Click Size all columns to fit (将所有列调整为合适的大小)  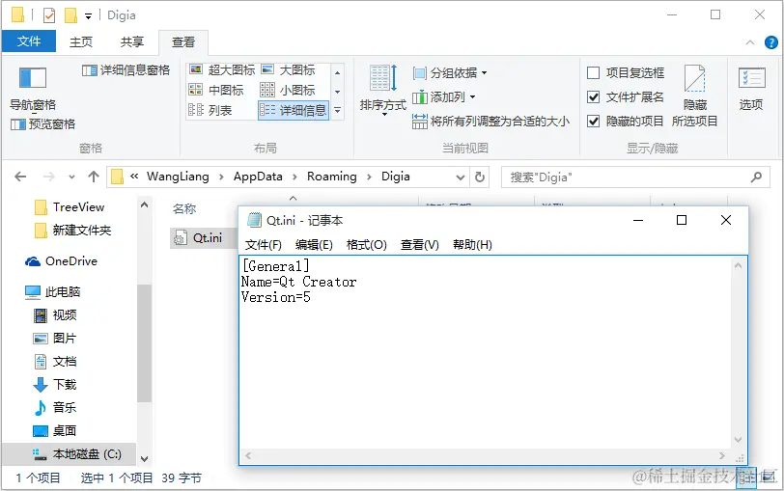(491, 121)
